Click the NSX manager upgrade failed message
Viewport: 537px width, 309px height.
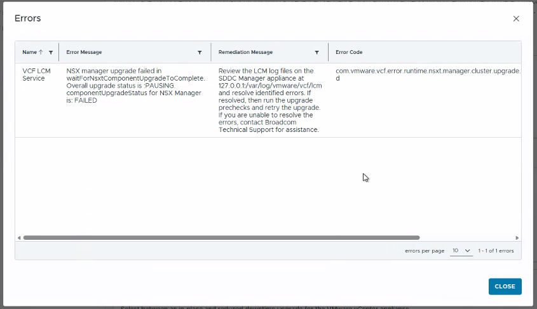click(135, 86)
